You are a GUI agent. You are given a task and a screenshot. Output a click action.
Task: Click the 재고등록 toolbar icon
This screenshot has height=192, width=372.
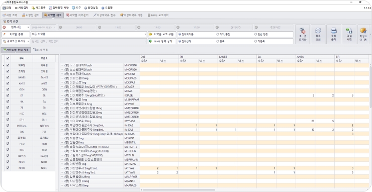(33, 8)
